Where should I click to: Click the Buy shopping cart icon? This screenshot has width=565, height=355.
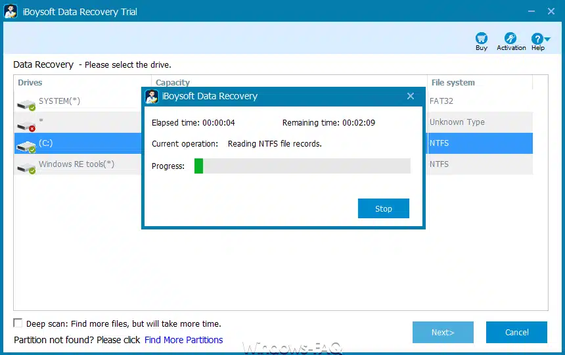coord(482,38)
